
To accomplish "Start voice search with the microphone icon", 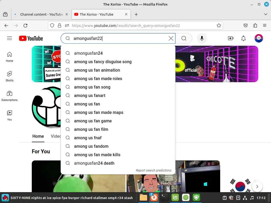I will click(x=202, y=38).
